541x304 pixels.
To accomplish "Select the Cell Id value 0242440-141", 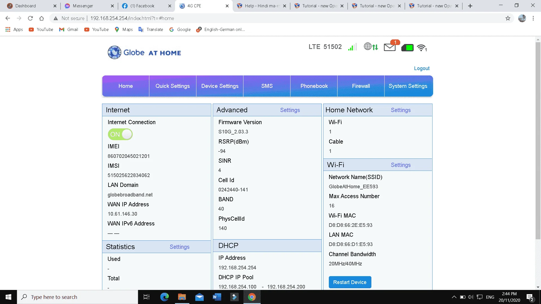I will pos(233,190).
